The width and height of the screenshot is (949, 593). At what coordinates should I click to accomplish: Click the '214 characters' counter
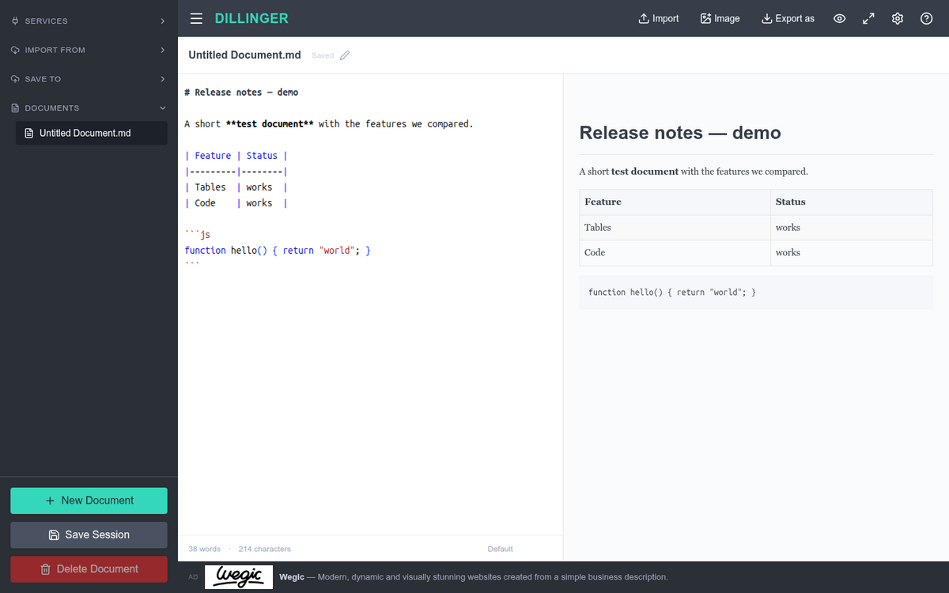tap(264, 549)
